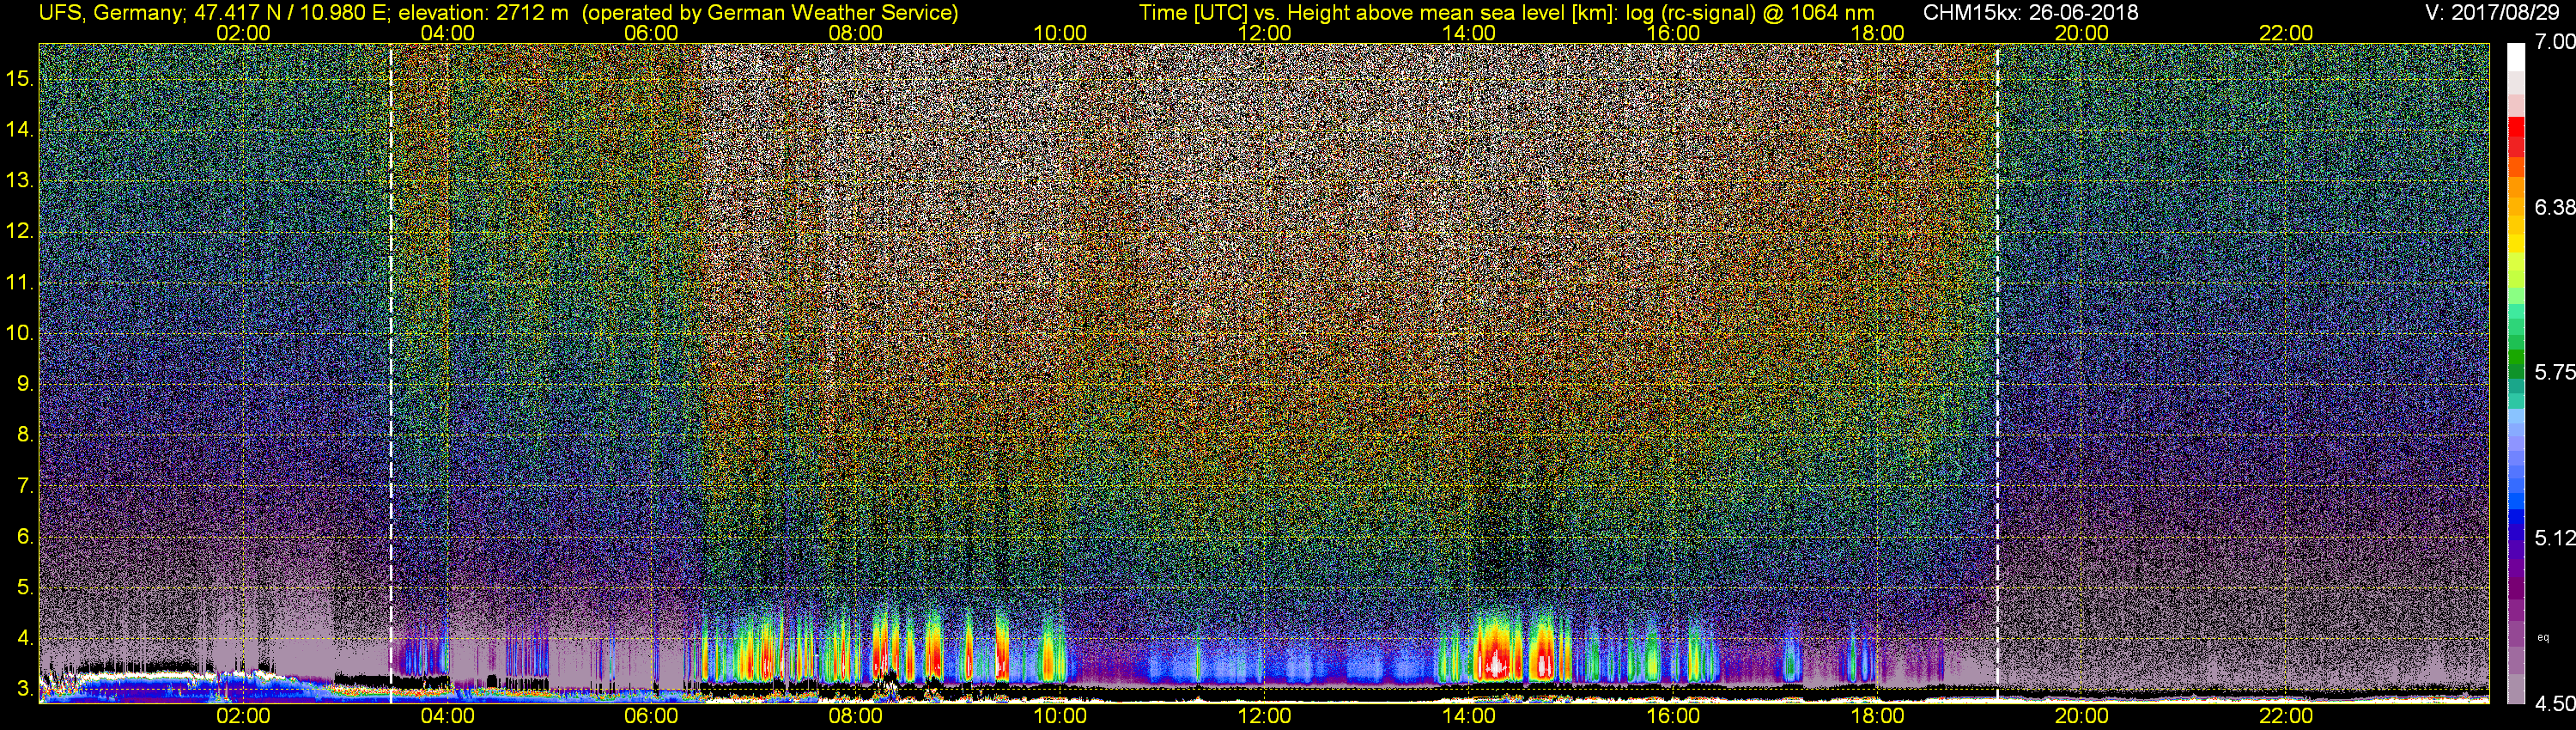Image resolution: width=2576 pixels, height=730 pixels.
Task: Pick the 6 km height axis label
Action: 24,536
